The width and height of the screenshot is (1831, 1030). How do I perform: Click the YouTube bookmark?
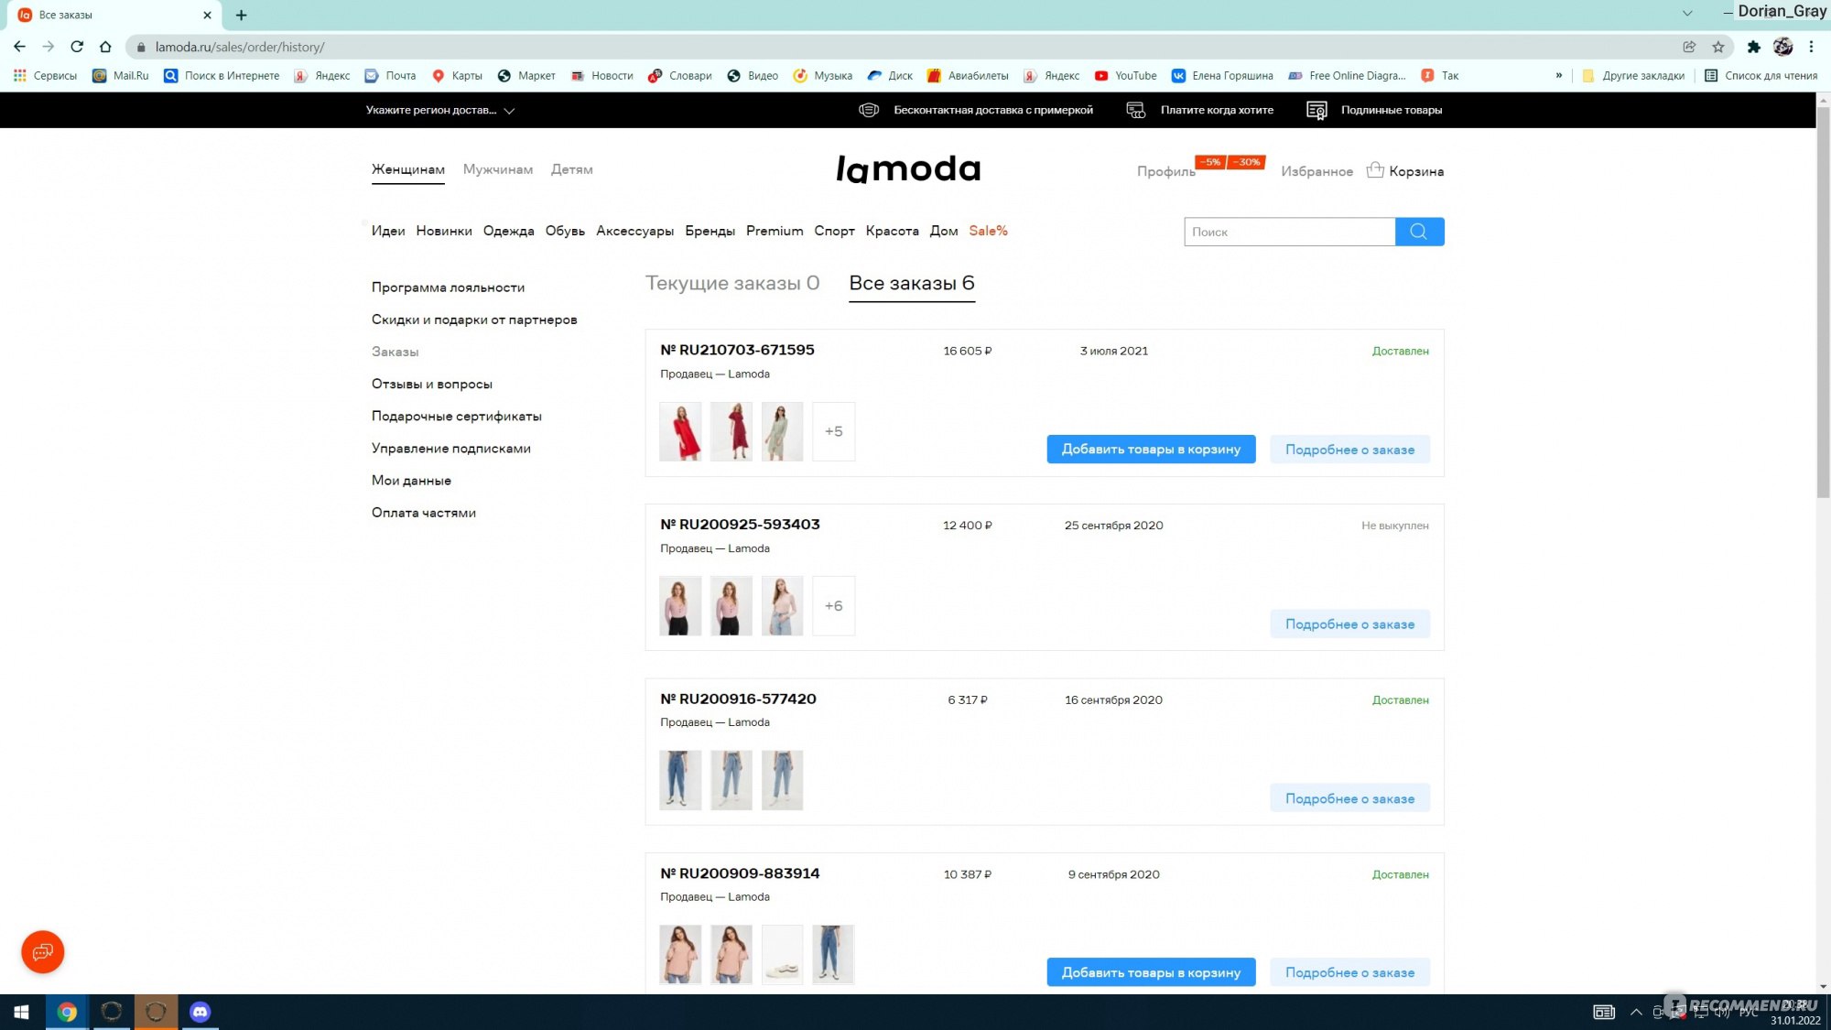coord(1125,76)
